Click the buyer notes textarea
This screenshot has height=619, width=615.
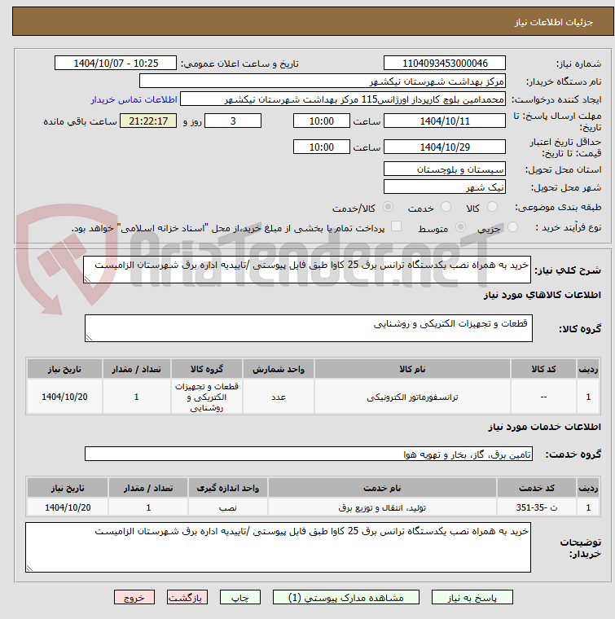point(279,547)
